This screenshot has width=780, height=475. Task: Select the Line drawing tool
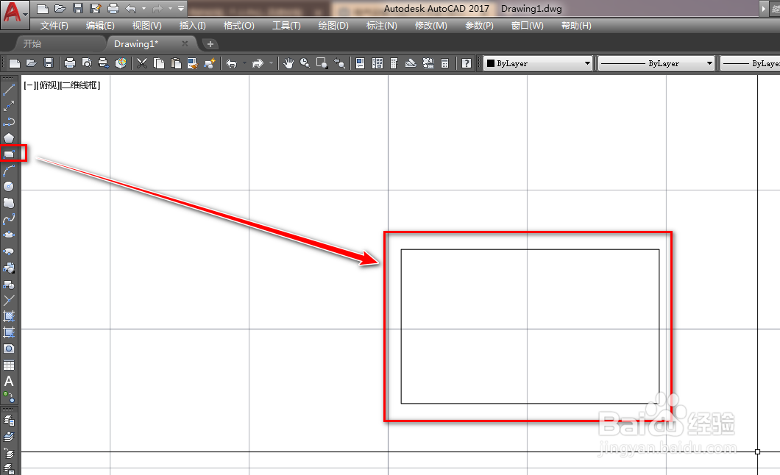coord(8,90)
